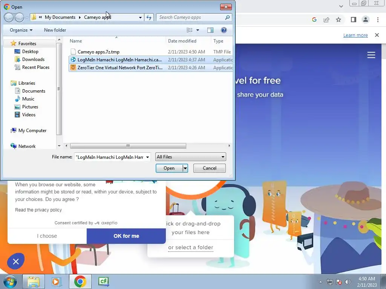Select Recent Places in navigation pane
Viewport: 386px width, 289px height.
(36, 67)
